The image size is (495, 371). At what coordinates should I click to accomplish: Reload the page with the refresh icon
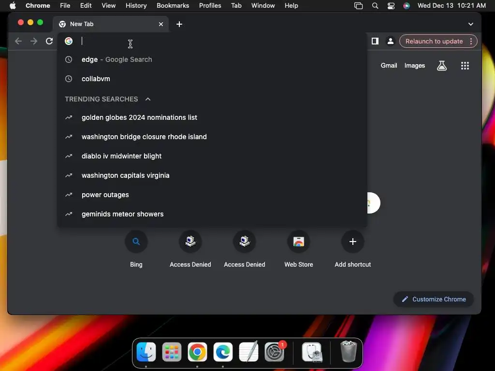(x=49, y=41)
